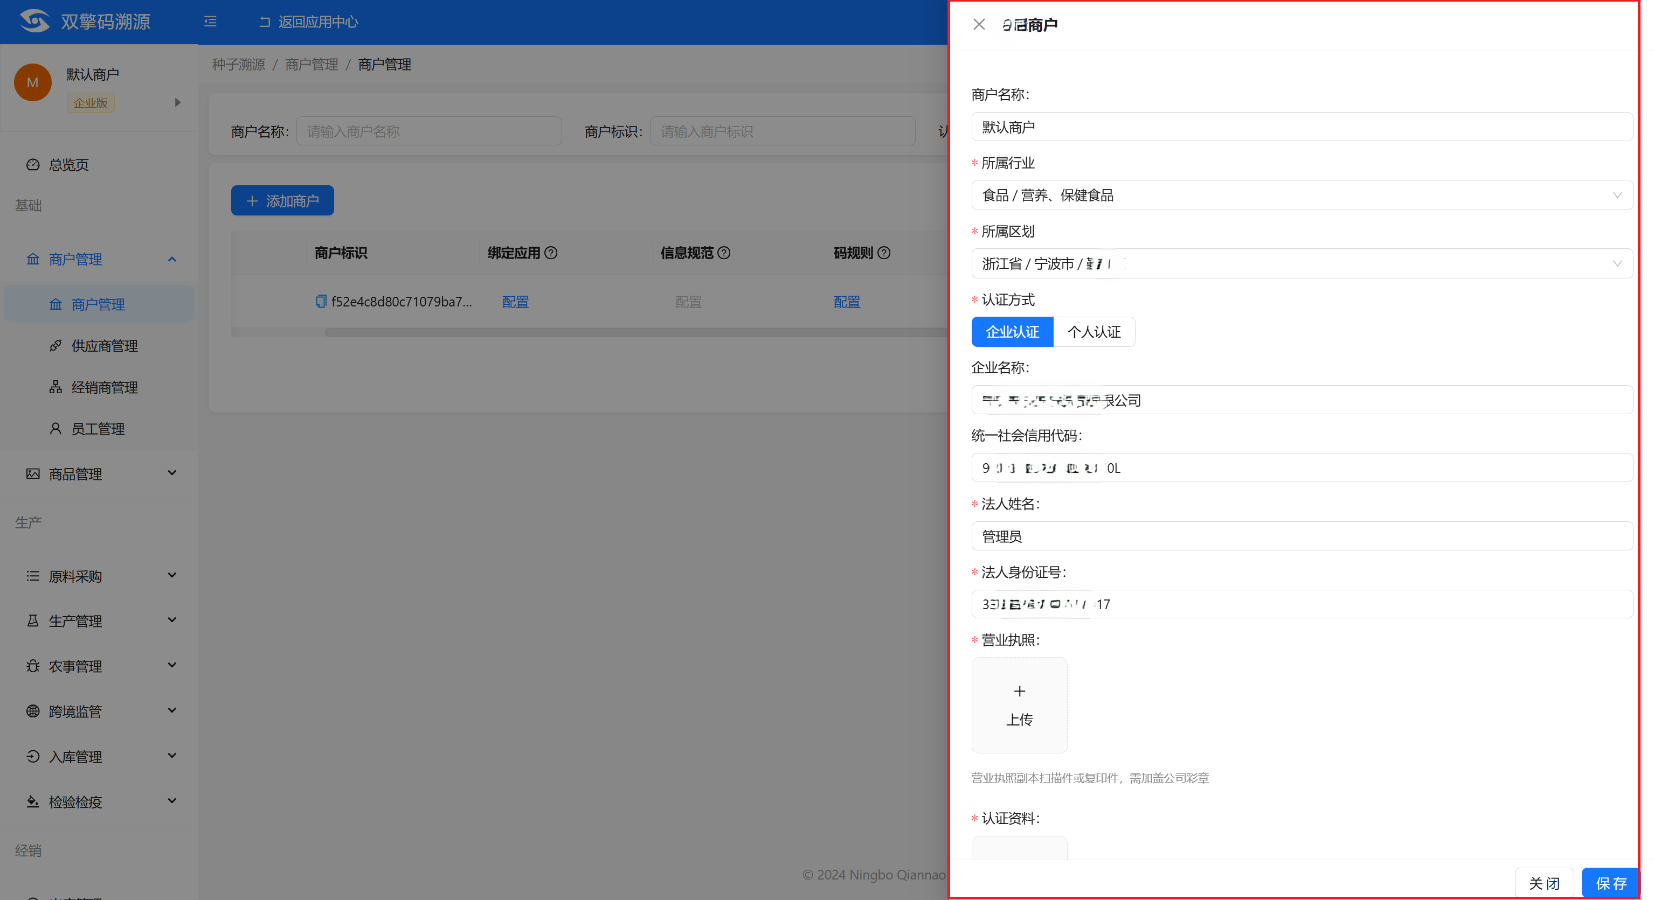Open 员工管理 menu item
The width and height of the screenshot is (1654, 900).
99,429
